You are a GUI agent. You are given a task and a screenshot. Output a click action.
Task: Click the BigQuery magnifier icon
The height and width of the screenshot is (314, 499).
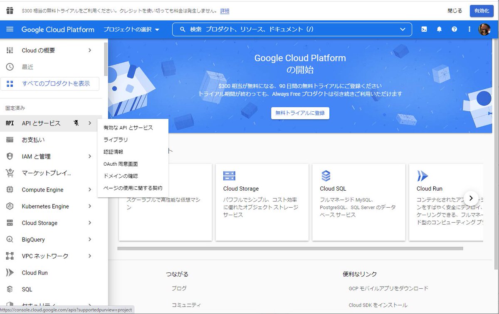pos(10,240)
